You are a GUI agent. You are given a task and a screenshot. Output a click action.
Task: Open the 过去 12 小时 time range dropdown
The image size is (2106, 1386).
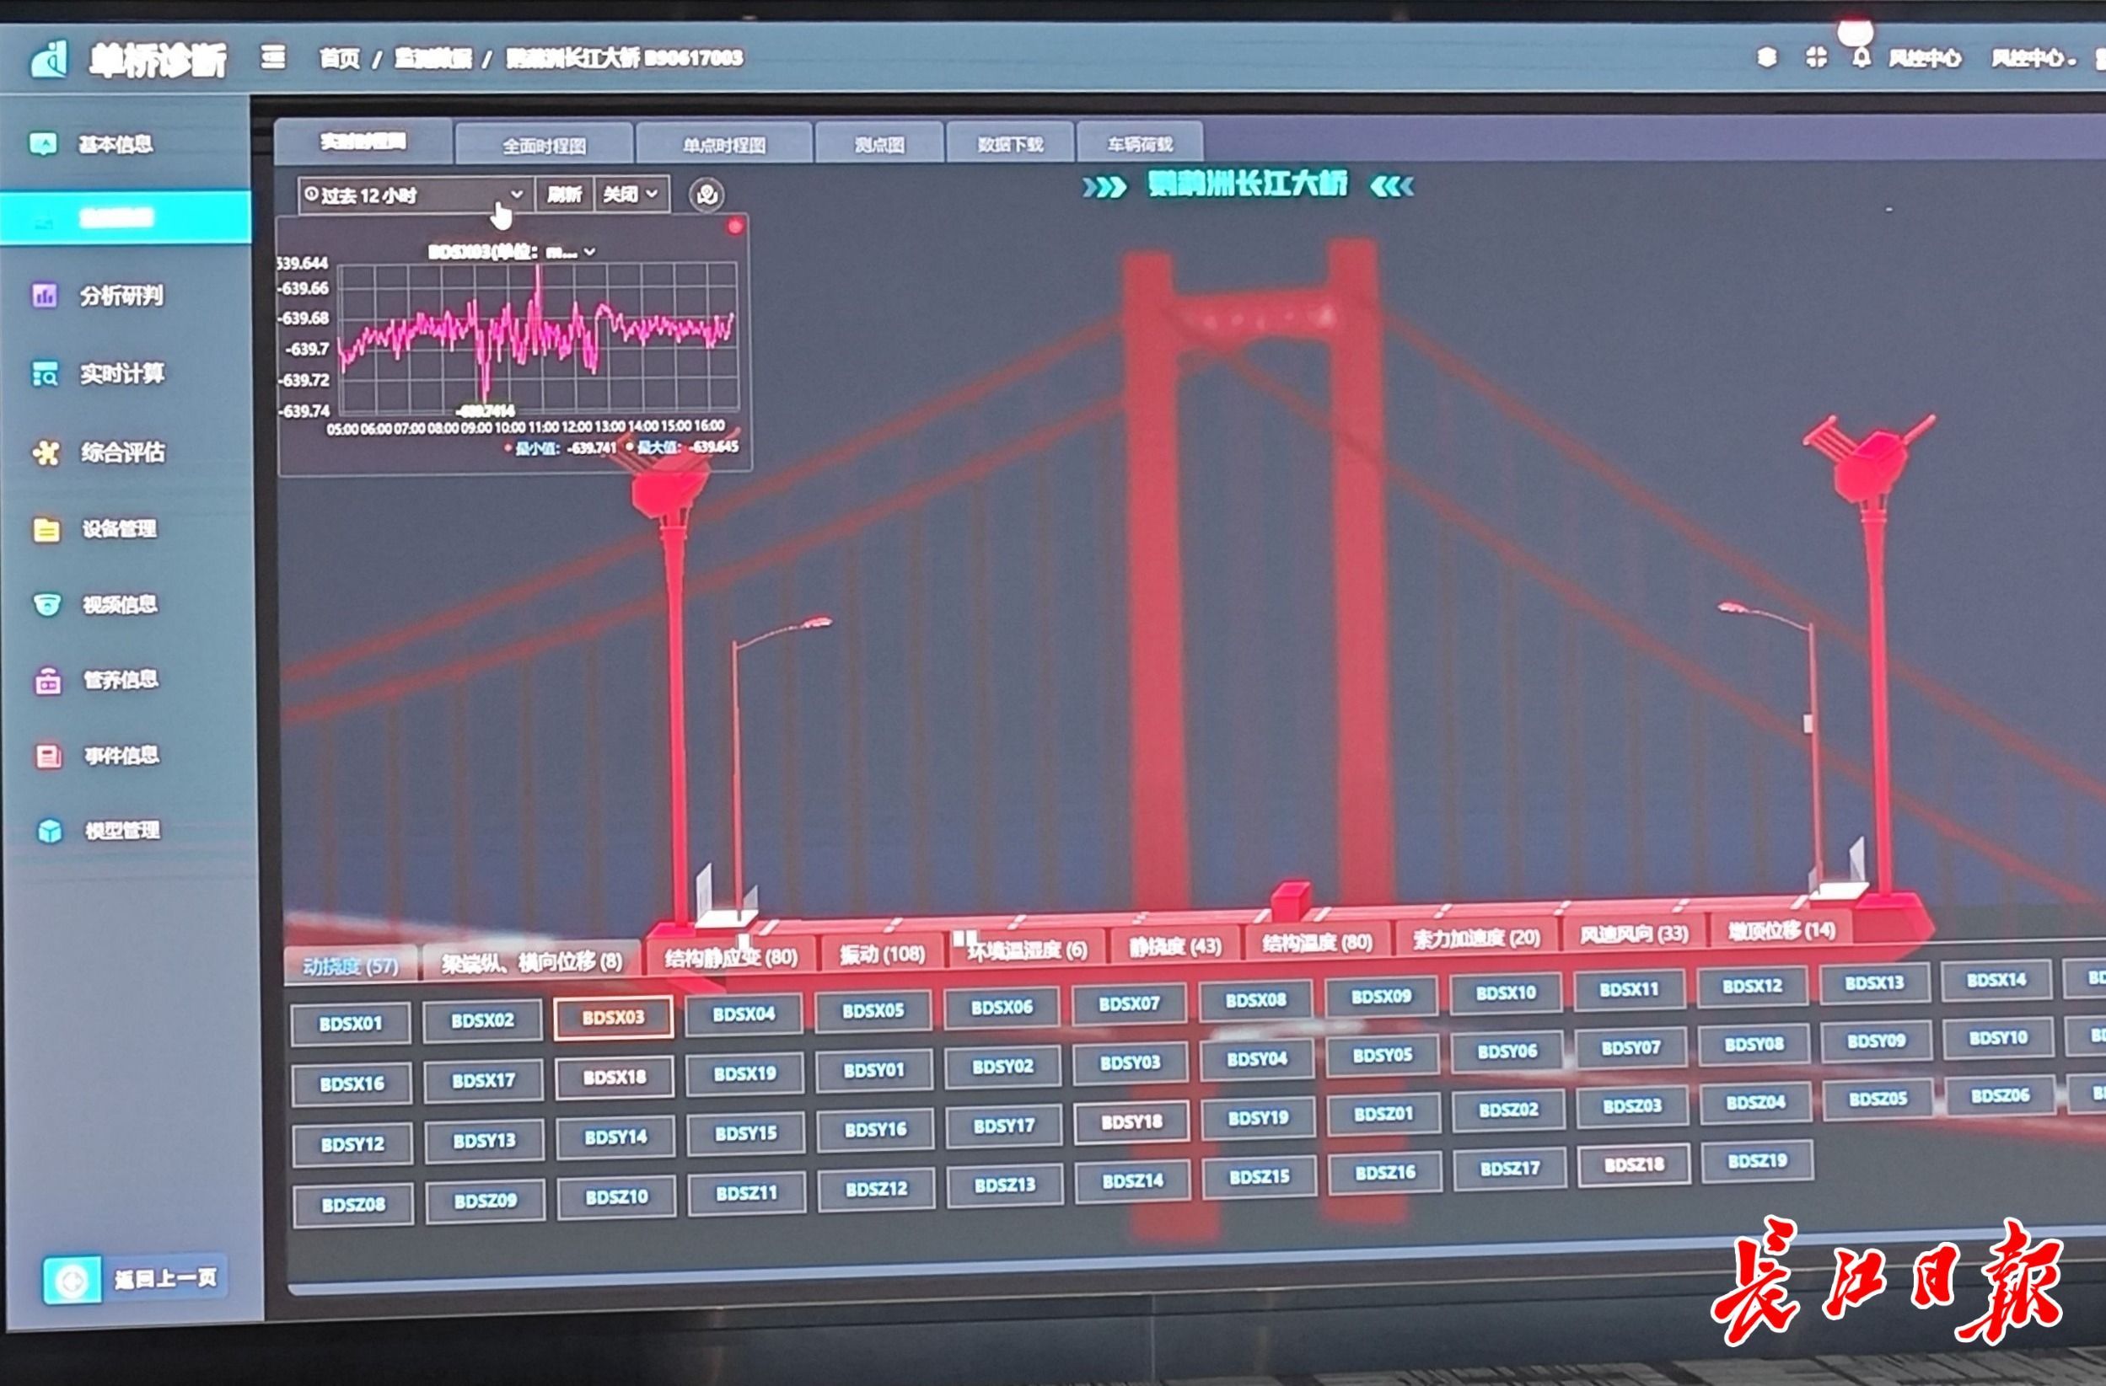coord(414,195)
